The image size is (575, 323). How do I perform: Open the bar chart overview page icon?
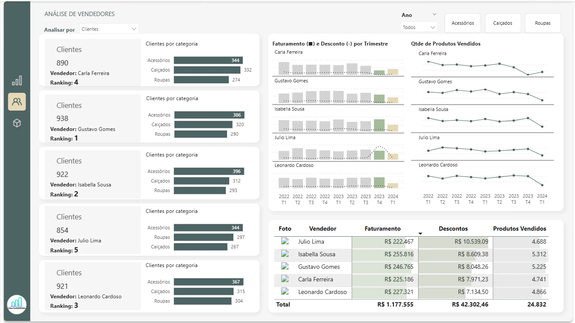17,81
